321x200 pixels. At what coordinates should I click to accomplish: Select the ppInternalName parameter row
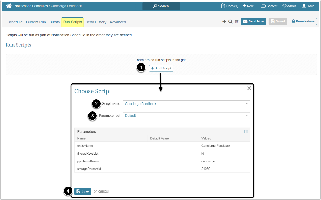162,161
